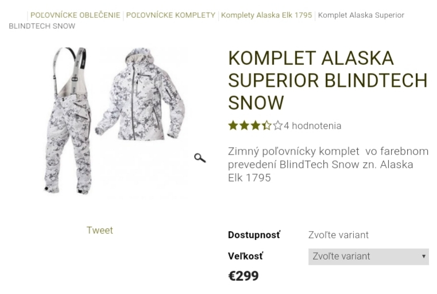Screen dimensions: 437x294
Task: Click the empty fifth rating star
Action: (x=277, y=126)
